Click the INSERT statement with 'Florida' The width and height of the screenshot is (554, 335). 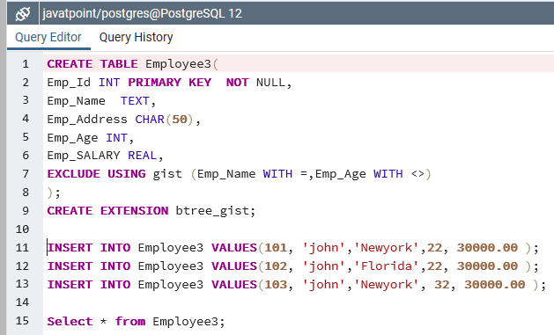(293, 266)
